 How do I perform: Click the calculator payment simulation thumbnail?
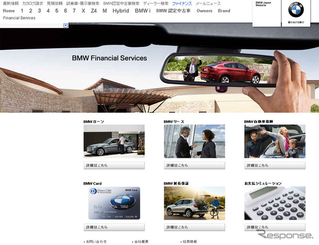(275, 203)
